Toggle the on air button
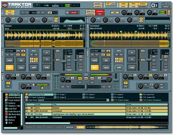This screenshot has width=173, height=135. 74,12
